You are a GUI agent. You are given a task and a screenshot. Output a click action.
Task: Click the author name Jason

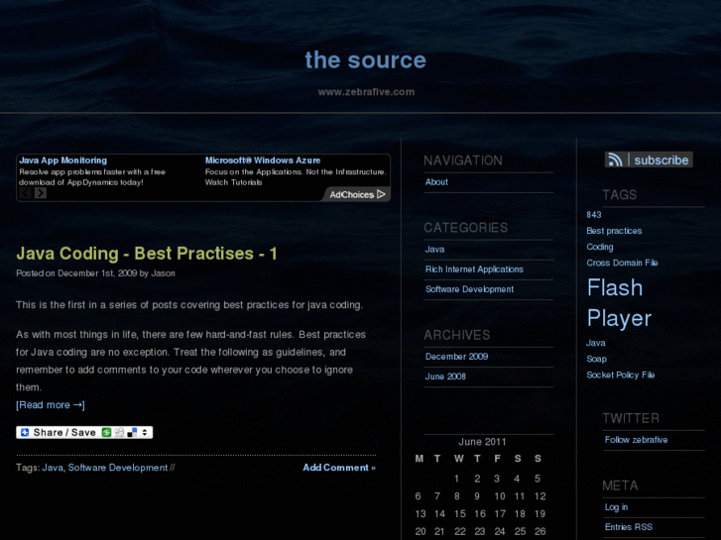pos(164,273)
